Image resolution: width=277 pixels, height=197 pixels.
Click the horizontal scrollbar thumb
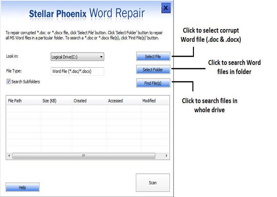click(x=84, y=156)
